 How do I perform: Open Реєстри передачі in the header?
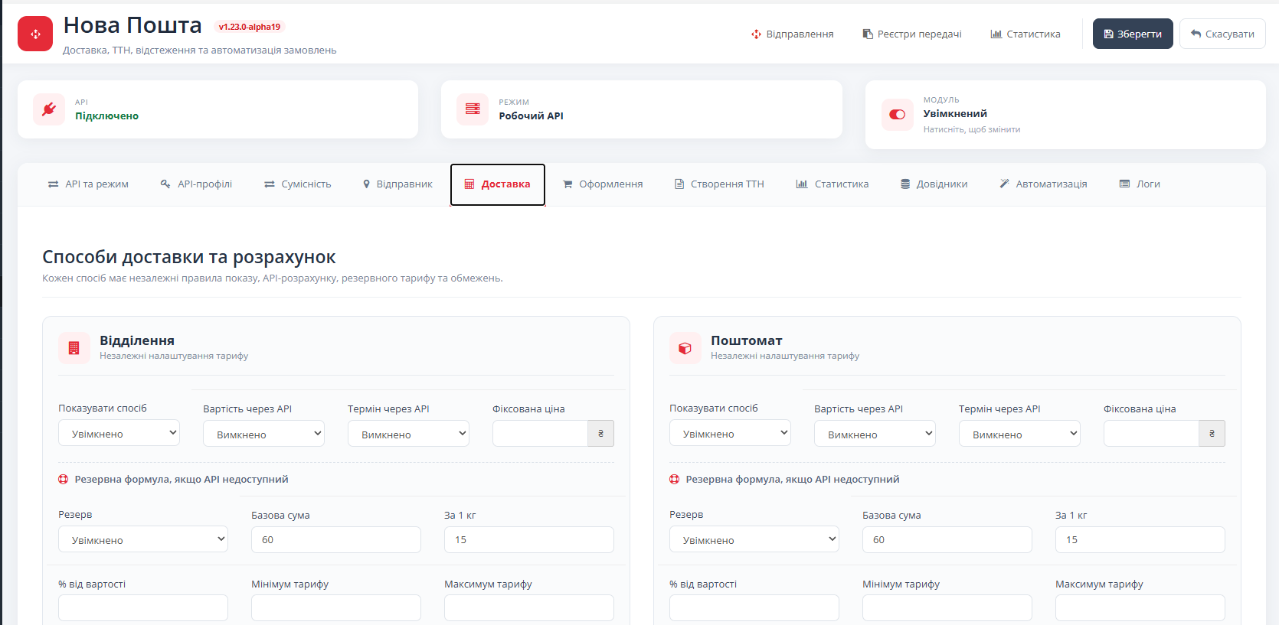912,34
